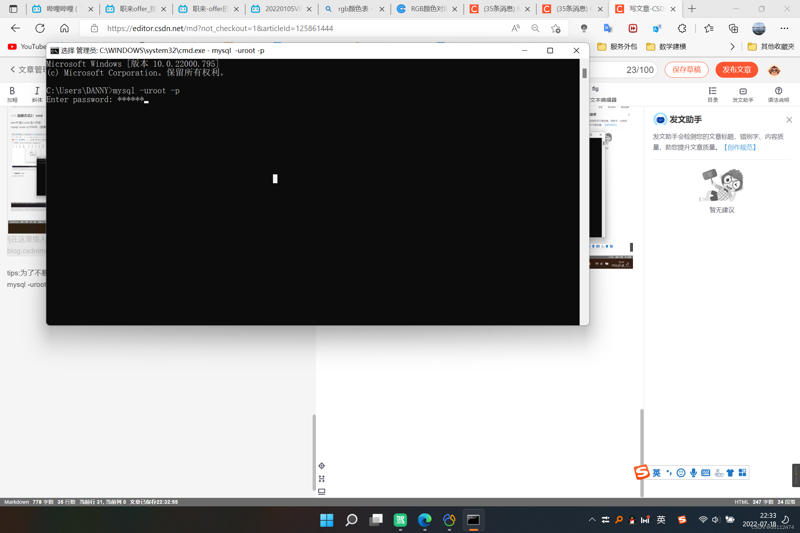Screen dimensions: 800x533
Task: Open browser Settings and more menu
Action: pyautogui.click(x=784, y=28)
